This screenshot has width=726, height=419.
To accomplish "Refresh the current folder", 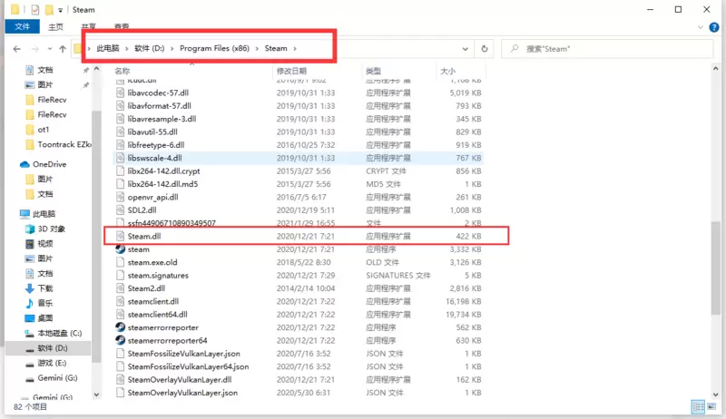I will (x=485, y=49).
